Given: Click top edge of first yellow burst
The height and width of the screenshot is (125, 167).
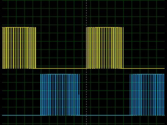Looking at the screenshot, I should coord(19,27).
